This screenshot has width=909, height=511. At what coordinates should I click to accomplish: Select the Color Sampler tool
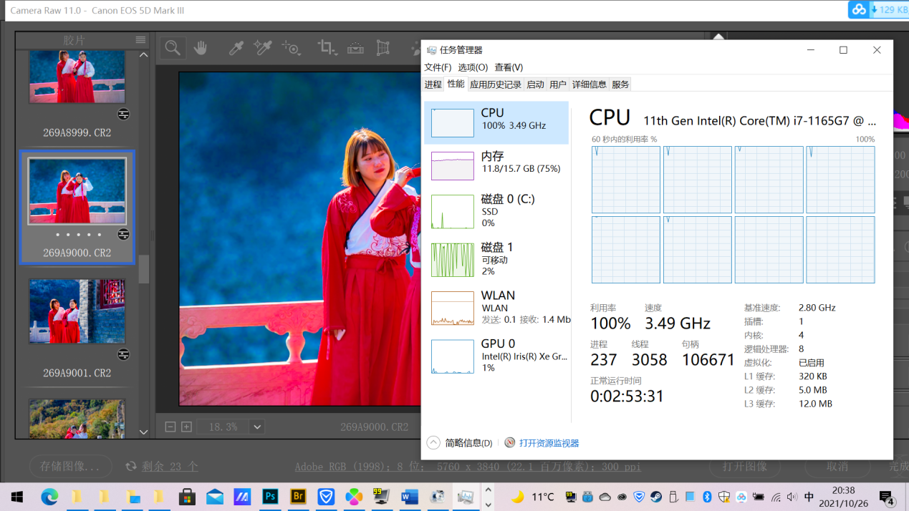(x=263, y=48)
